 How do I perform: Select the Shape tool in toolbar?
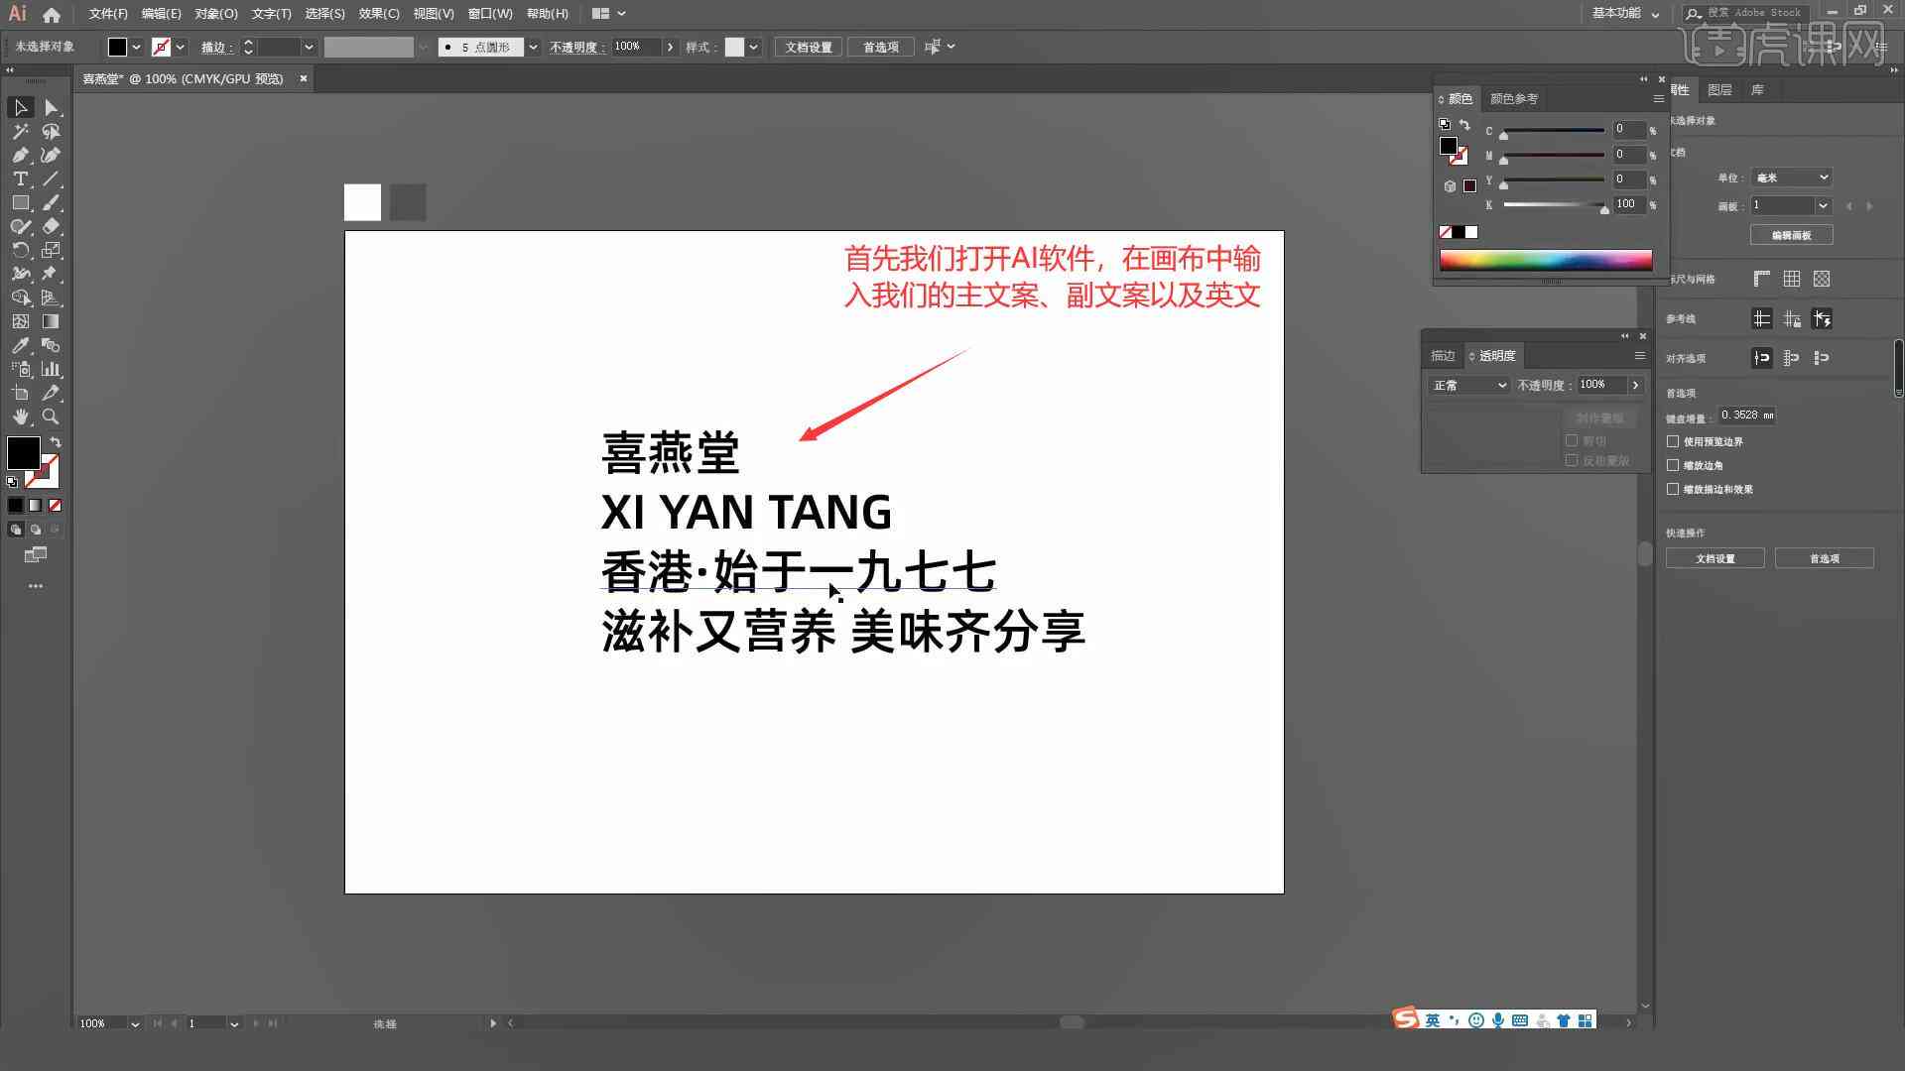coord(20,201)
